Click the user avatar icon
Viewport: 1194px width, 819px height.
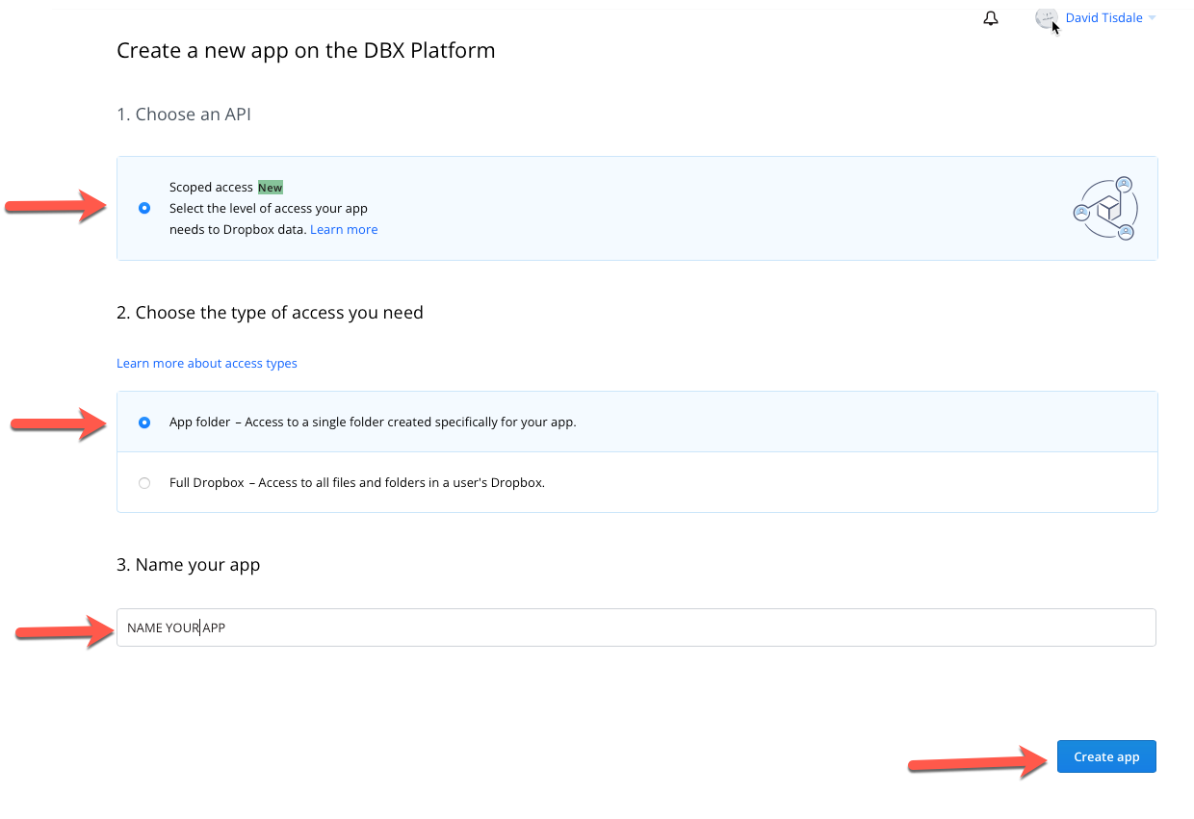click(1047, 18)
